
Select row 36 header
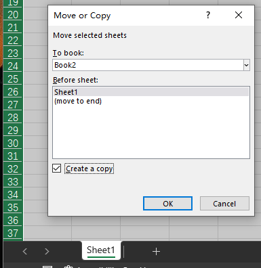click(13, 221)
